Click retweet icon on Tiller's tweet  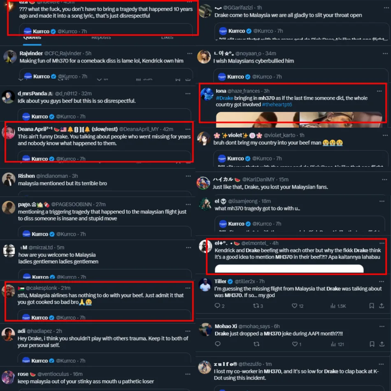coord(256,306)
